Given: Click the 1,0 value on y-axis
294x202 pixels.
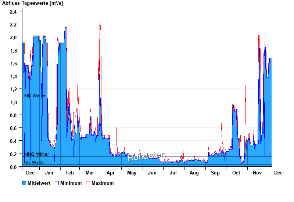Looking at the screenshot, I should 13,102.
